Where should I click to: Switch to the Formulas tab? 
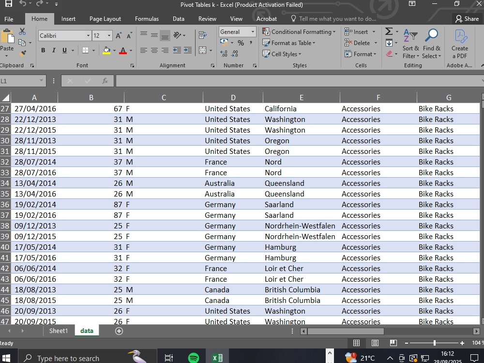click(x=147, y=19)
